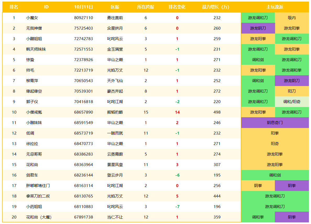Viewport: 311px width, 224px height.
Task: Click the purple 阴息奇门 cell for 小雕妹妹
Action: [x=275, y=122]
